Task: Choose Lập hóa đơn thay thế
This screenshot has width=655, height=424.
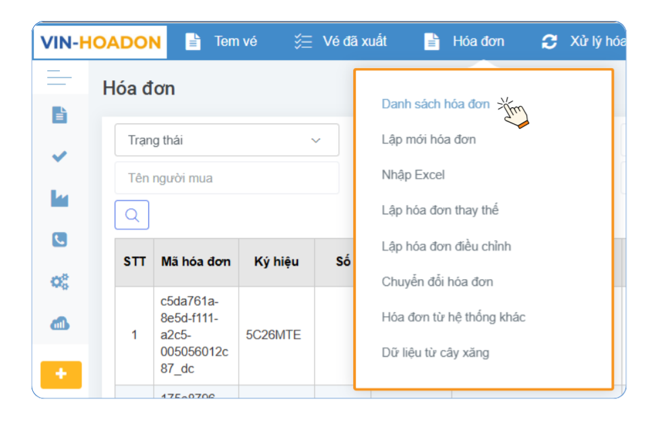Action: coord(440,210)
